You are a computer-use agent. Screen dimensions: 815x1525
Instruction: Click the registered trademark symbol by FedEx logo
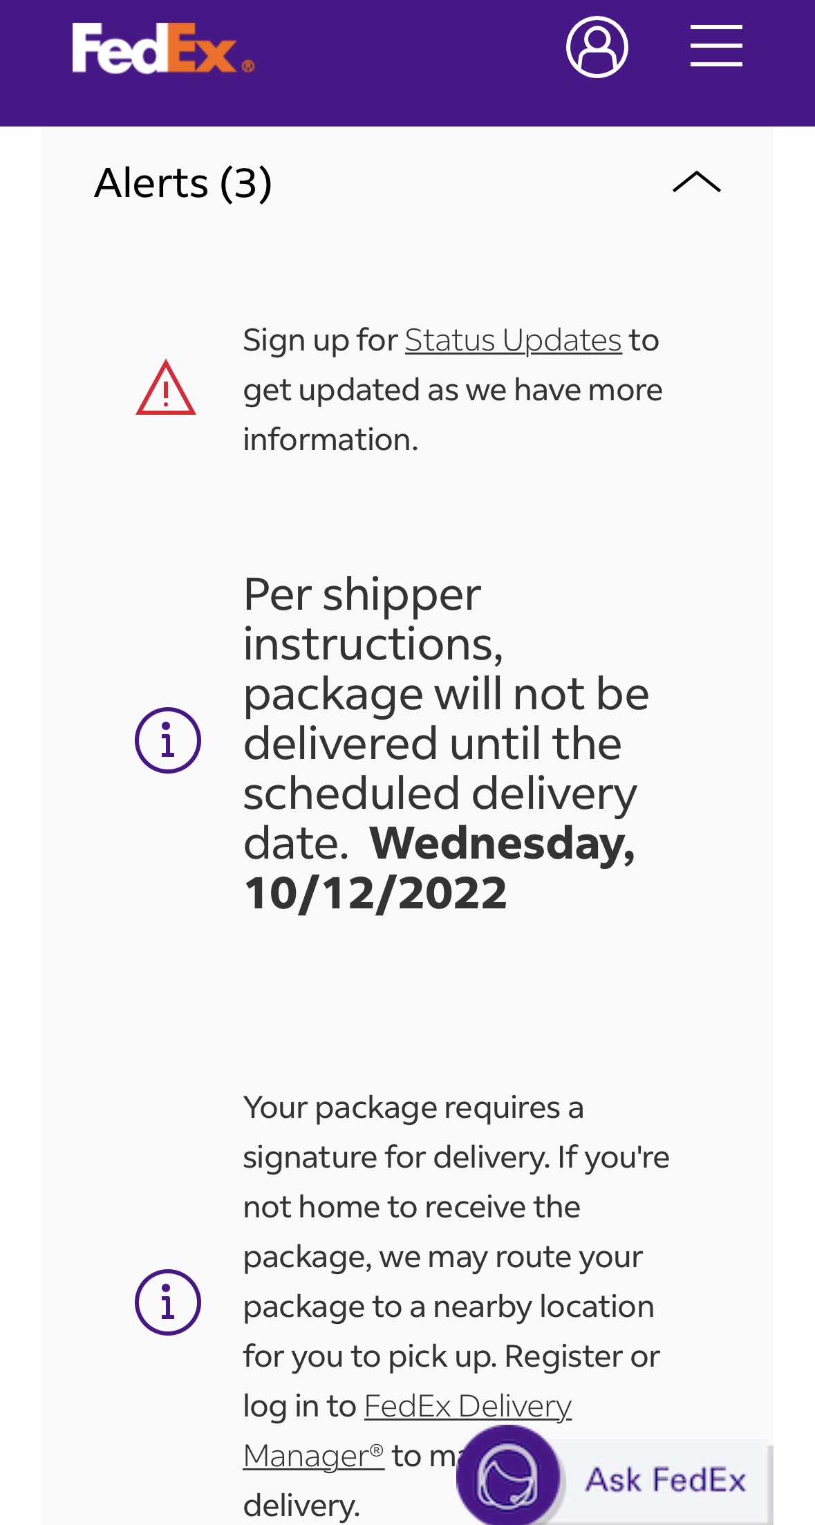(248, 66)
